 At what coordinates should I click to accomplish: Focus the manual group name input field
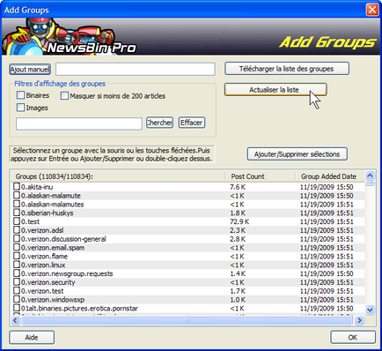136,70
